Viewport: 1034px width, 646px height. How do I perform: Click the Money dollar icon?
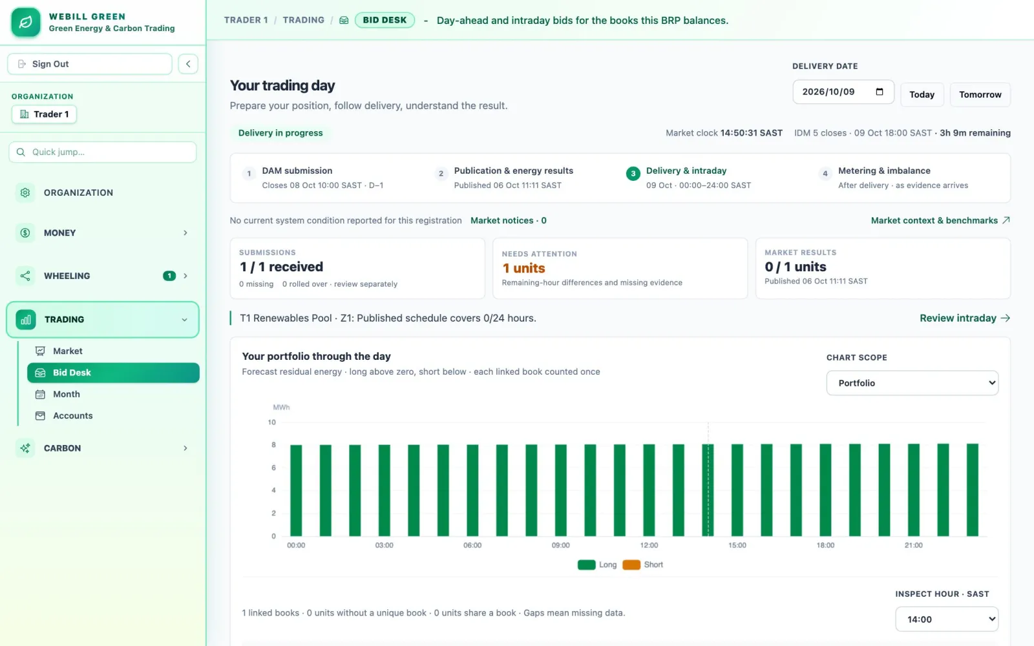[x=25, y=233]
